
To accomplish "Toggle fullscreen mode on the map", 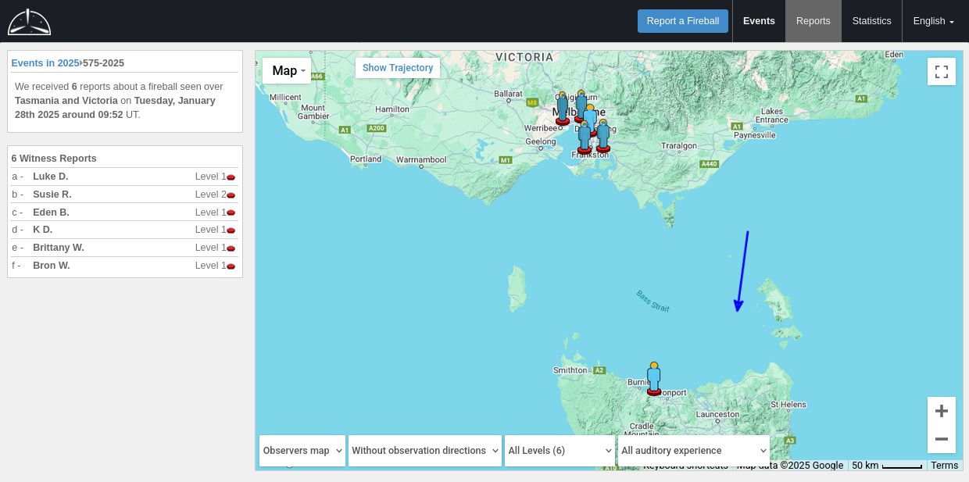I will pos(941,71).
